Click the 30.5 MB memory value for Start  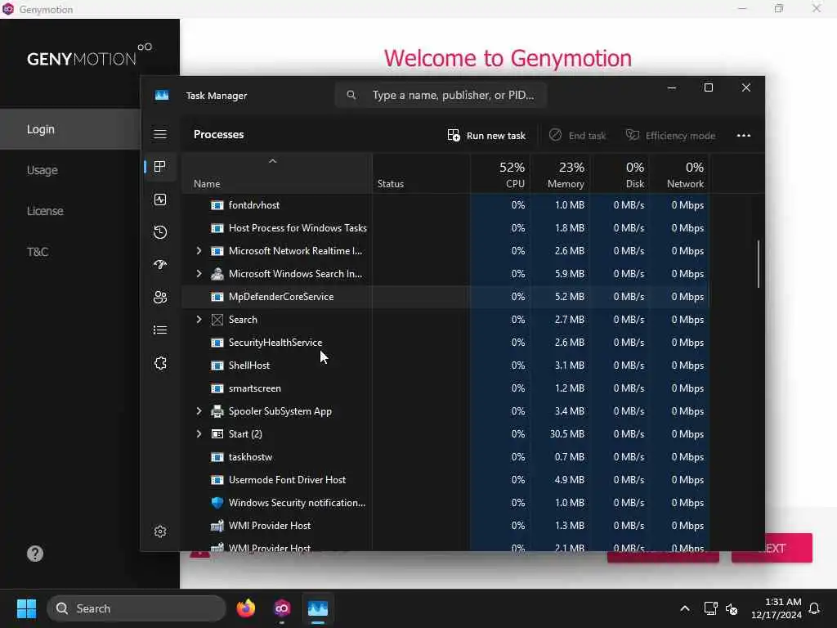pyautogui.click(x=567, y=434)
